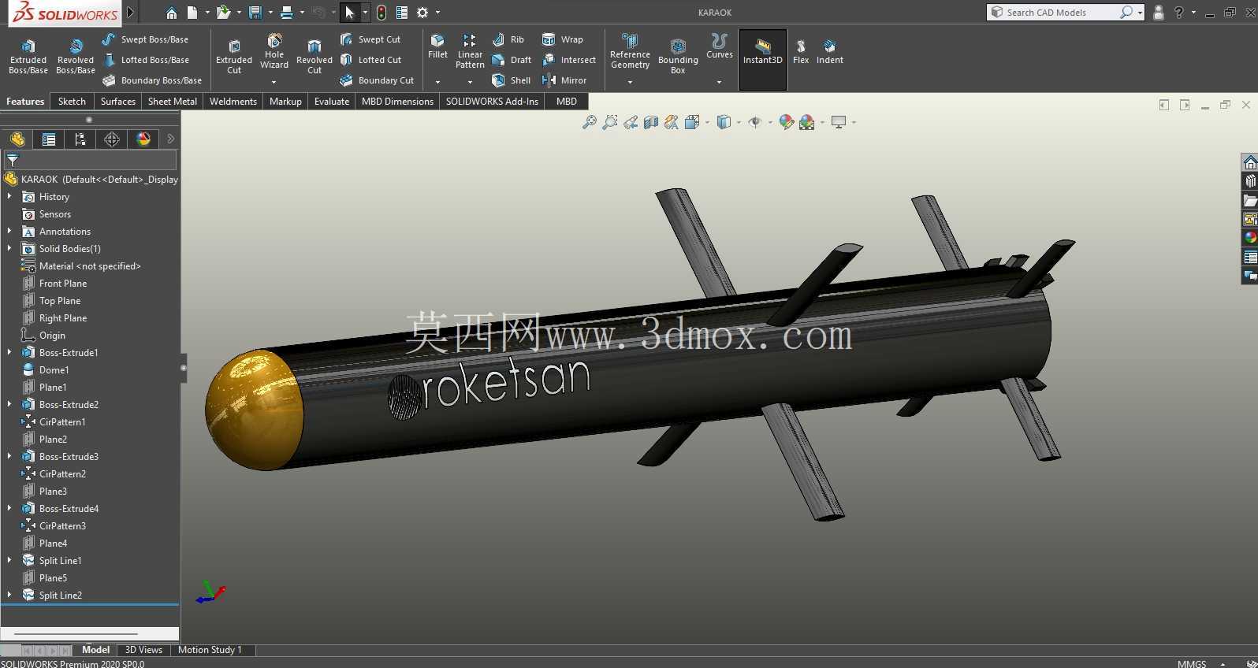The width and height of the screenshot is (1258, 668).
Task: Open the DimXpertManager tab
Action: (x=112, y=139)
